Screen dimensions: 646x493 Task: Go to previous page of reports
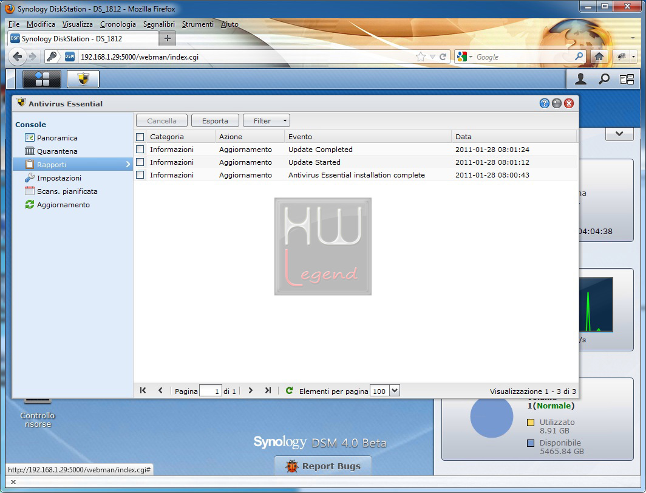point(160,390)
